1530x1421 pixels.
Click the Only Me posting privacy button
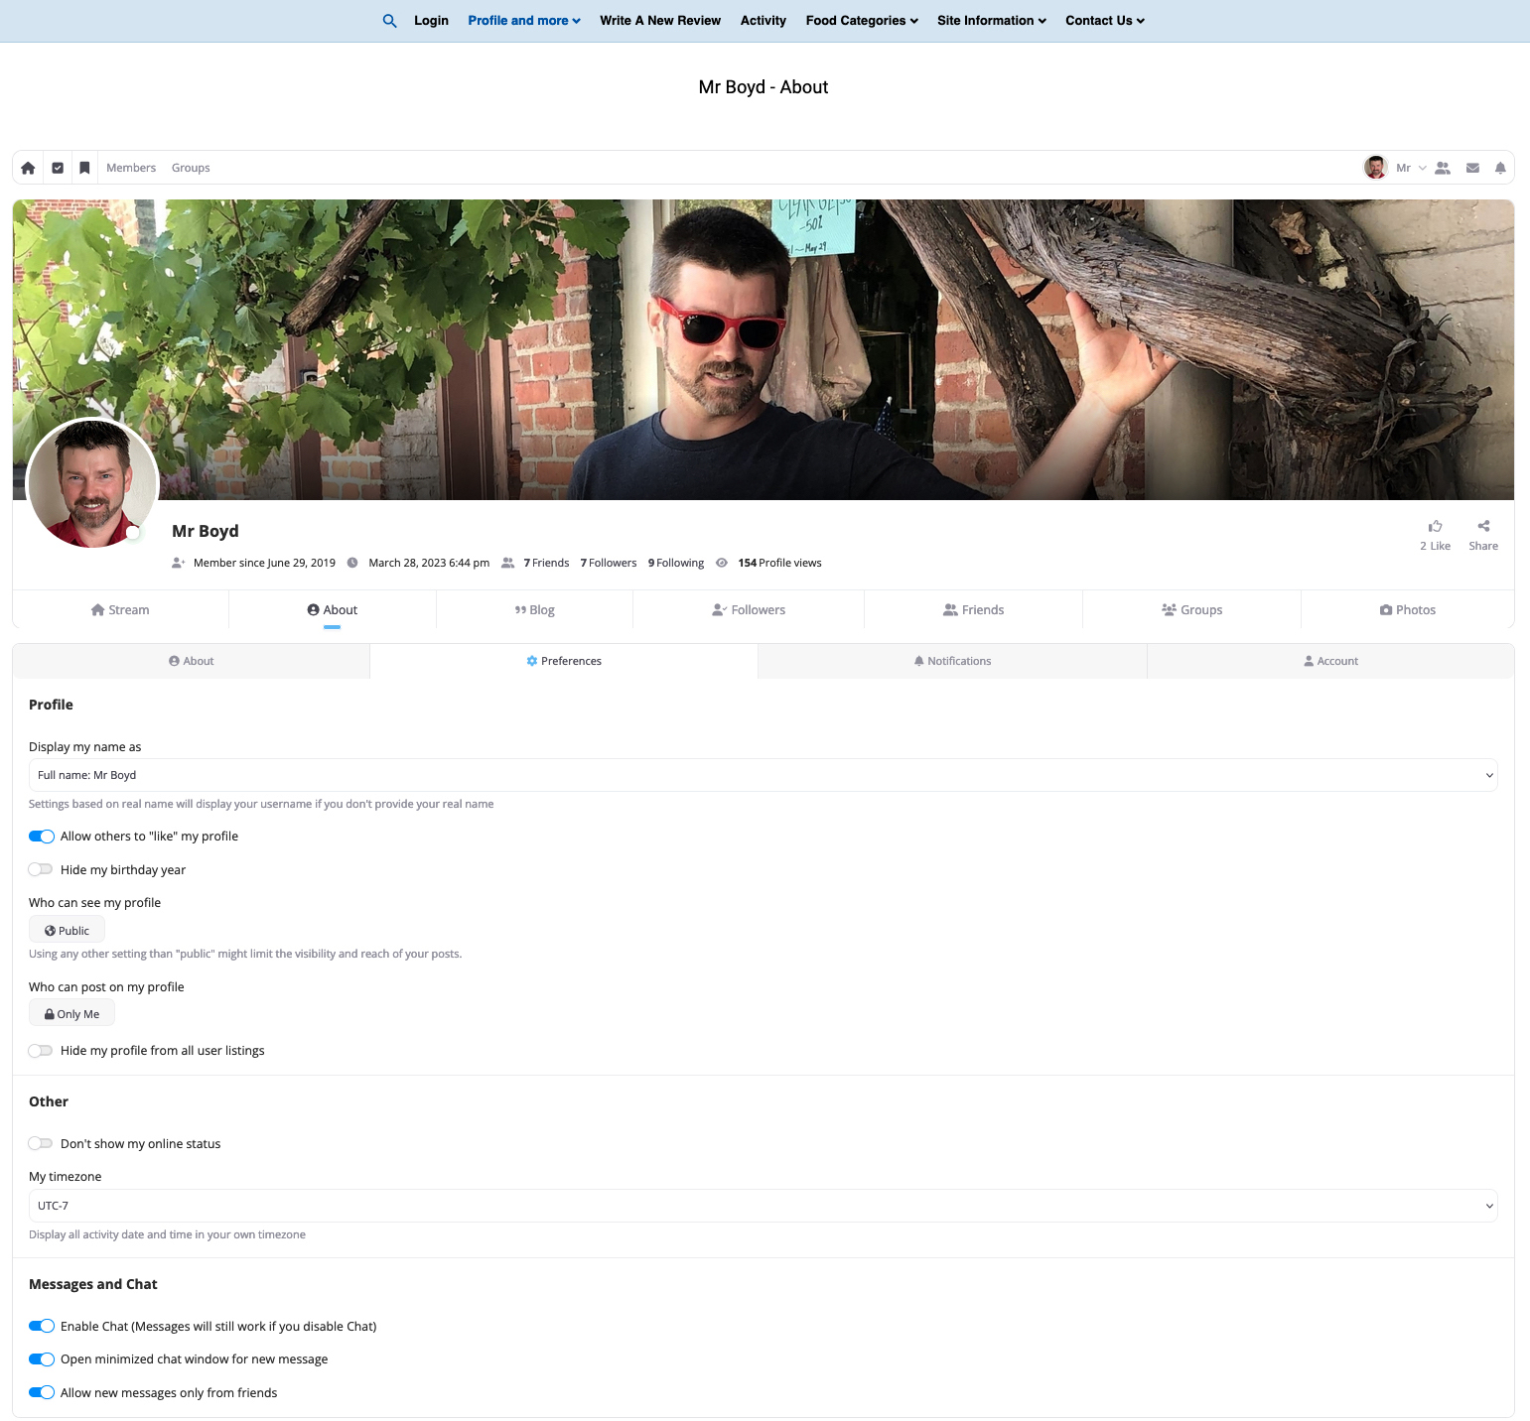point(71,1014)
